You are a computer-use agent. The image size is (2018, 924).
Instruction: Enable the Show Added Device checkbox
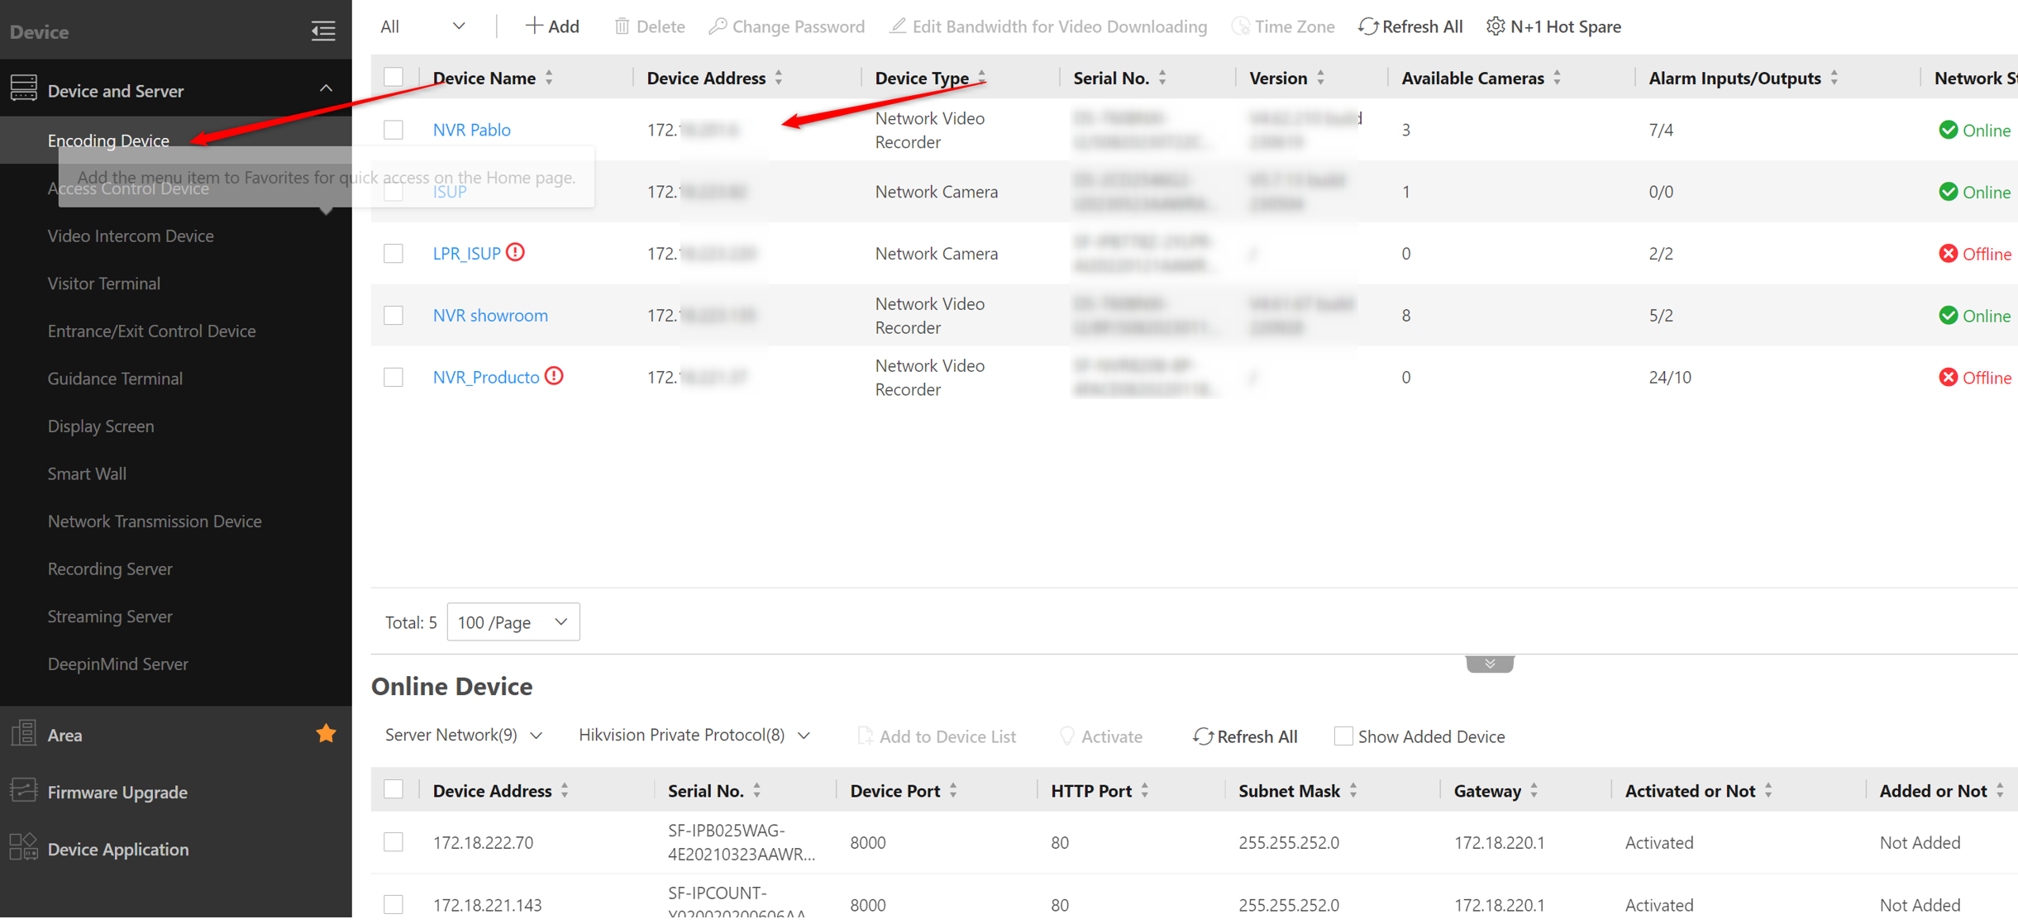coord(1343,736)
